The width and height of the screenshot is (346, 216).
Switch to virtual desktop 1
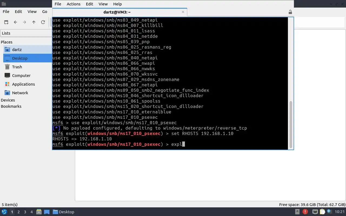12,212
